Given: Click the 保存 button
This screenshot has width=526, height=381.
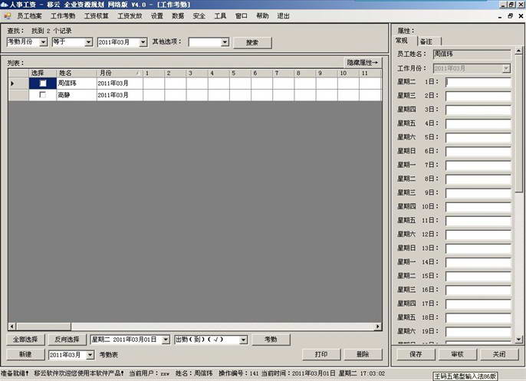Looking at the screenshot, I should point(416,354).
